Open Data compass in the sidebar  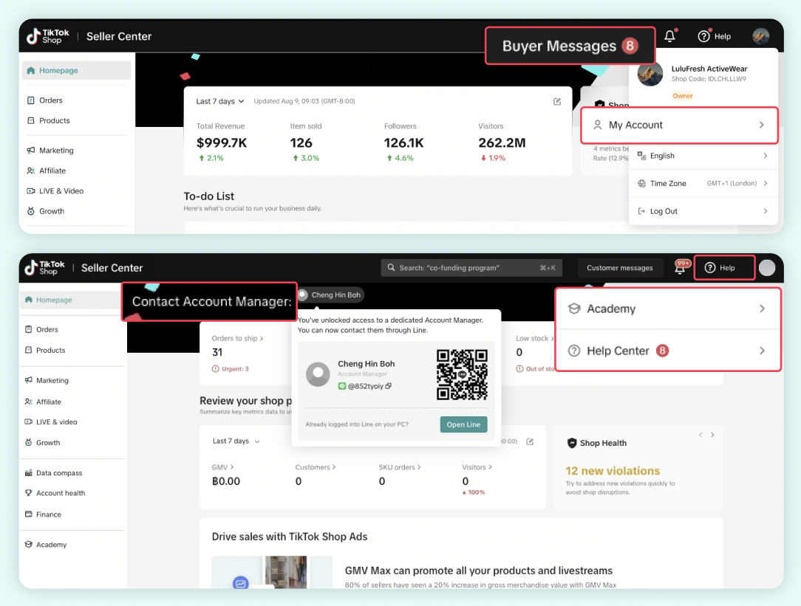[53, 473]
